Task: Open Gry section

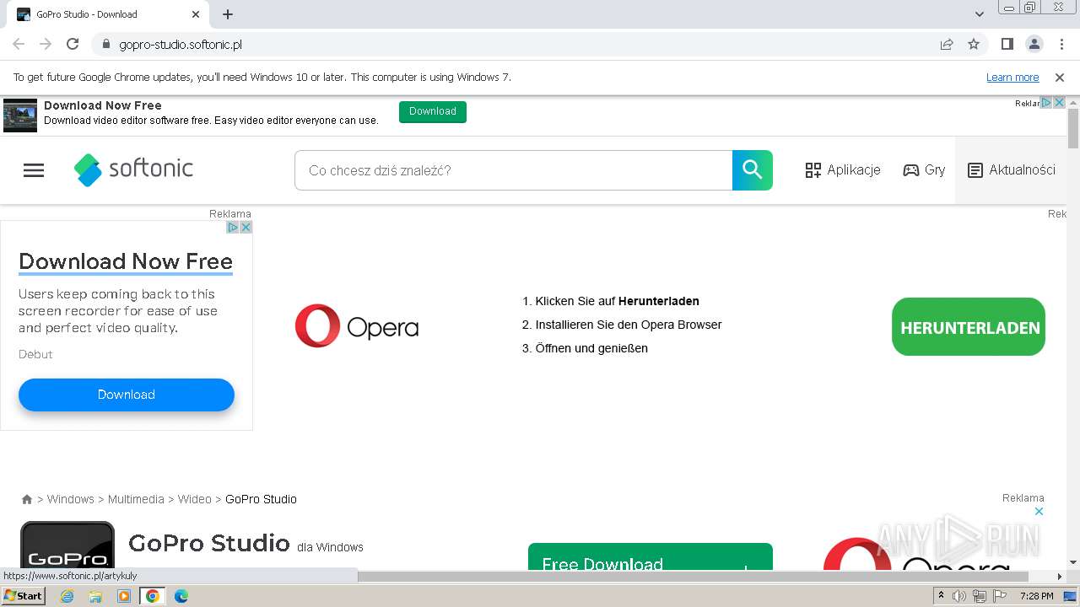Action: pos(924,170)
